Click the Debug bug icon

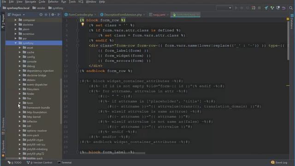pyautogui.click(x=242, y=8)
